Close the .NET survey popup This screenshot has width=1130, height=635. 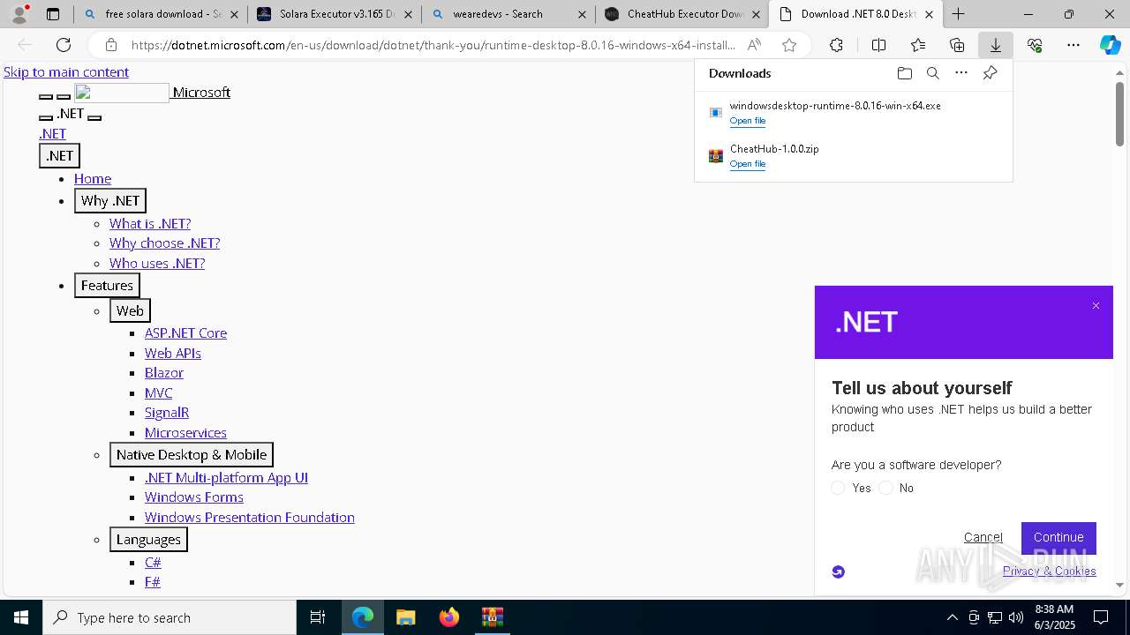[1096, 306]
